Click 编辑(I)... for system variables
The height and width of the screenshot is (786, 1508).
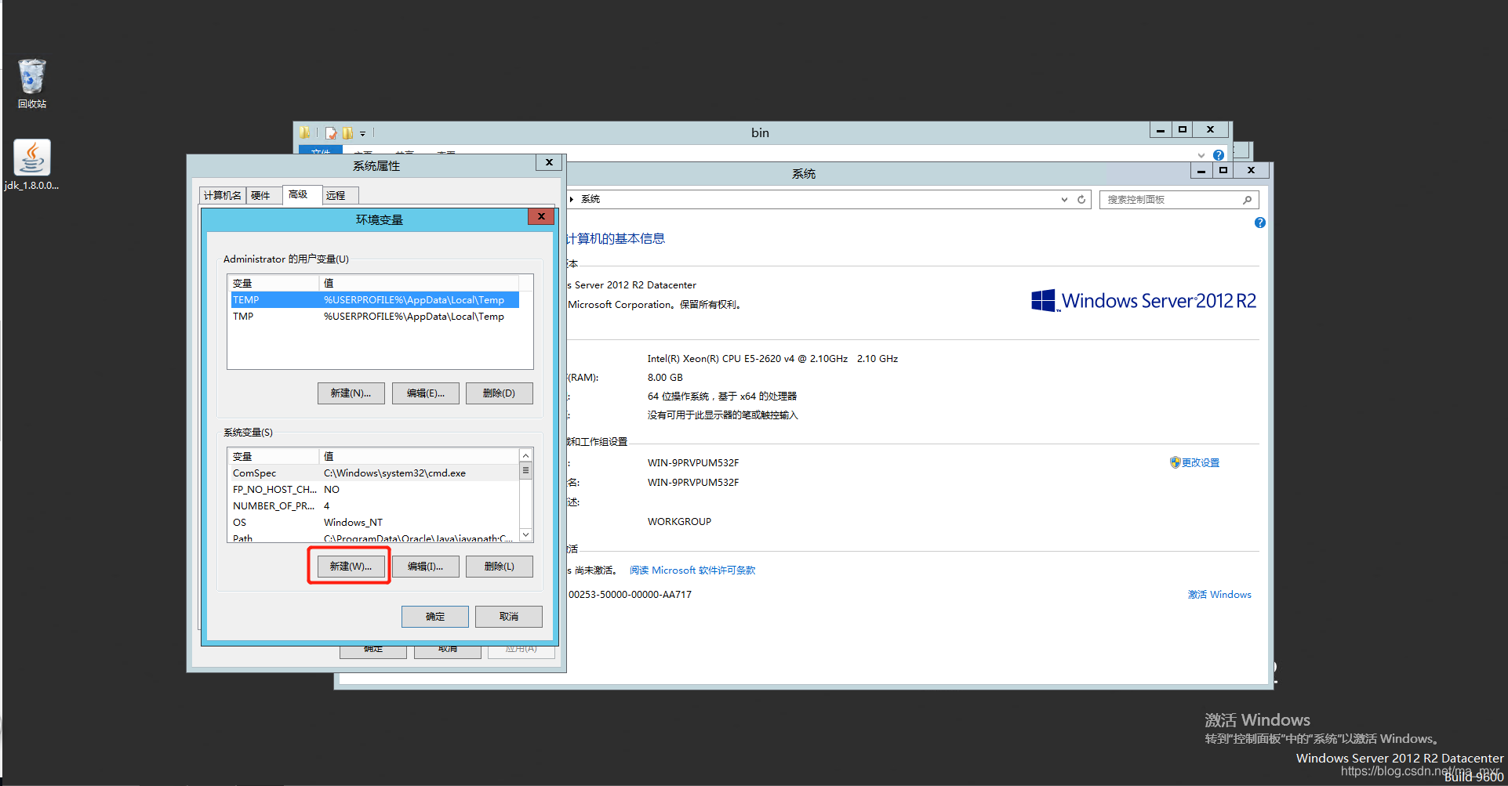click(x=425, y=567)
